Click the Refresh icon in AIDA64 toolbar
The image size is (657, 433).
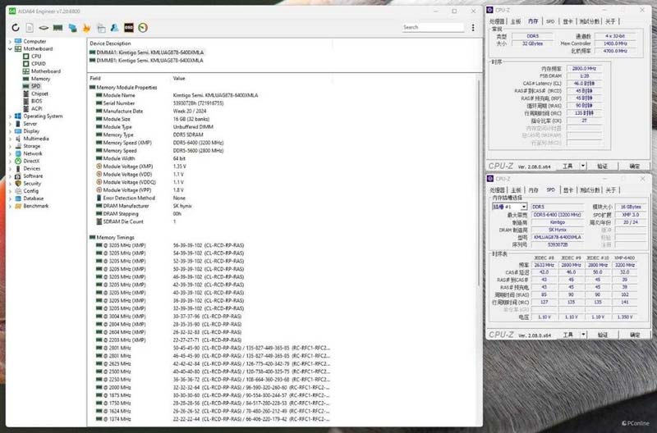[x=16, y=28]
